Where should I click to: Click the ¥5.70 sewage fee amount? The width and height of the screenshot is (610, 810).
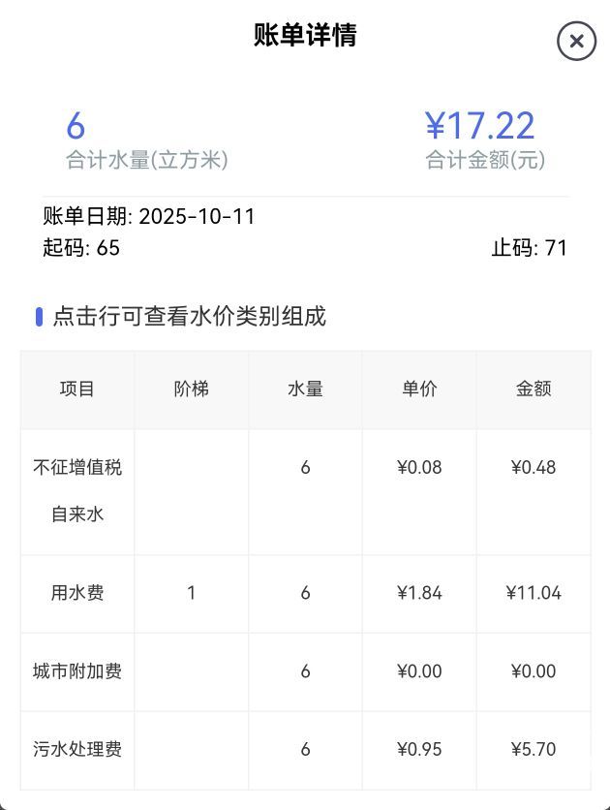(534, 749)
